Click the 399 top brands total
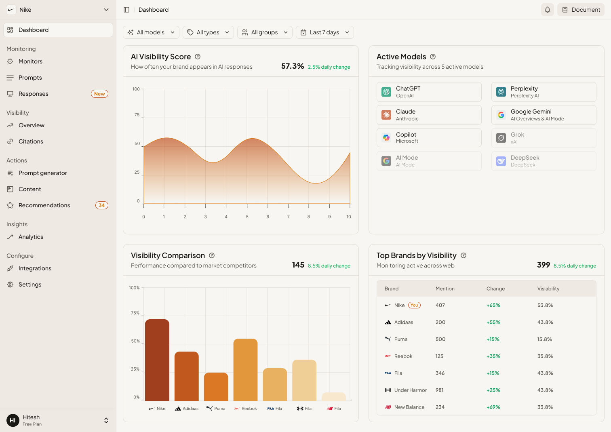Screen dimensions: 611x432 pos(544,265)
